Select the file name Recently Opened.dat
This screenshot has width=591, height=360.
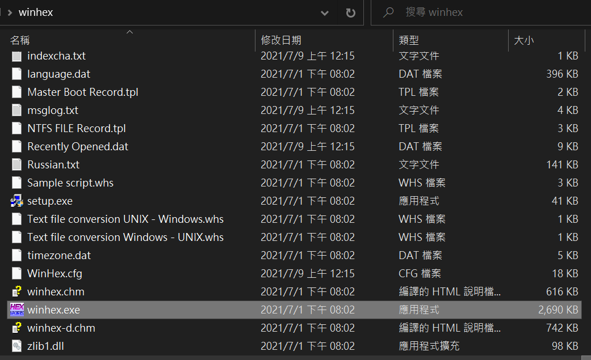(x=78, y=146)
